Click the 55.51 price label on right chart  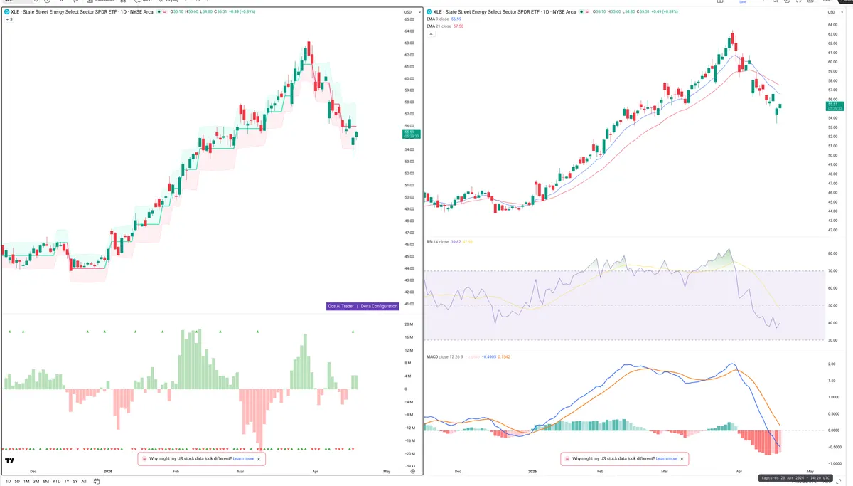834,106
